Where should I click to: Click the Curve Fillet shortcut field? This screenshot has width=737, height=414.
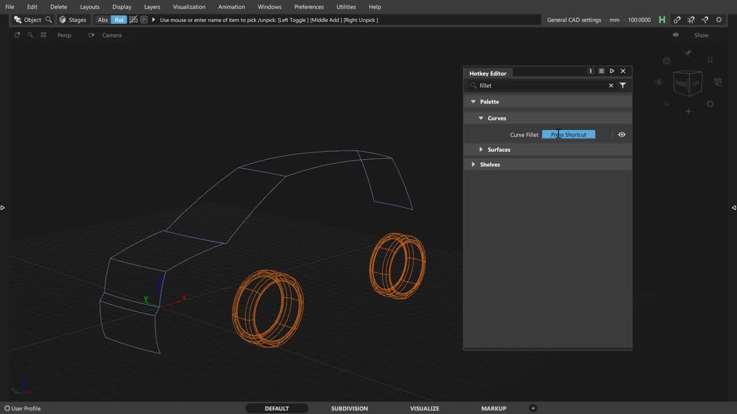click(x=568, y=135)
